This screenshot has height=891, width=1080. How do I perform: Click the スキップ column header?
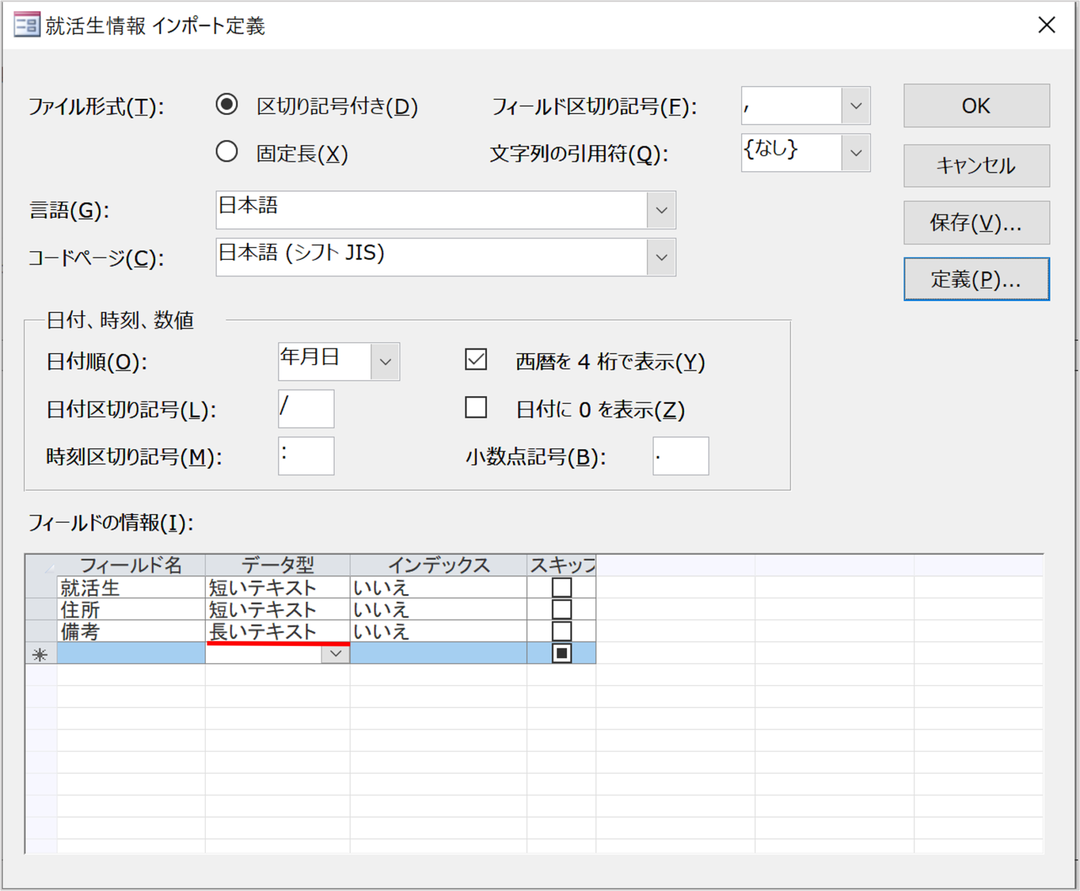(561, 565)
